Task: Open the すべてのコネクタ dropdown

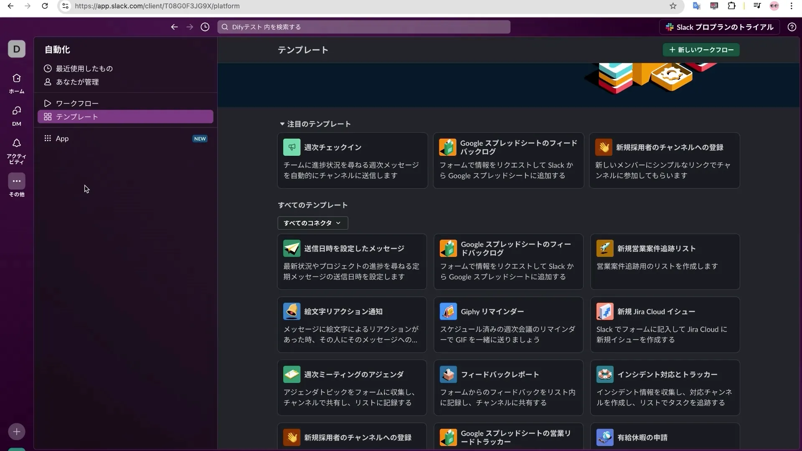Action: (312, 223)
